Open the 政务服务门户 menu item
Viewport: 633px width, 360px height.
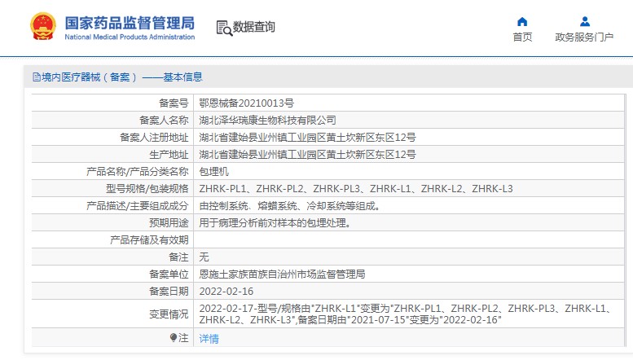[584, 37]
